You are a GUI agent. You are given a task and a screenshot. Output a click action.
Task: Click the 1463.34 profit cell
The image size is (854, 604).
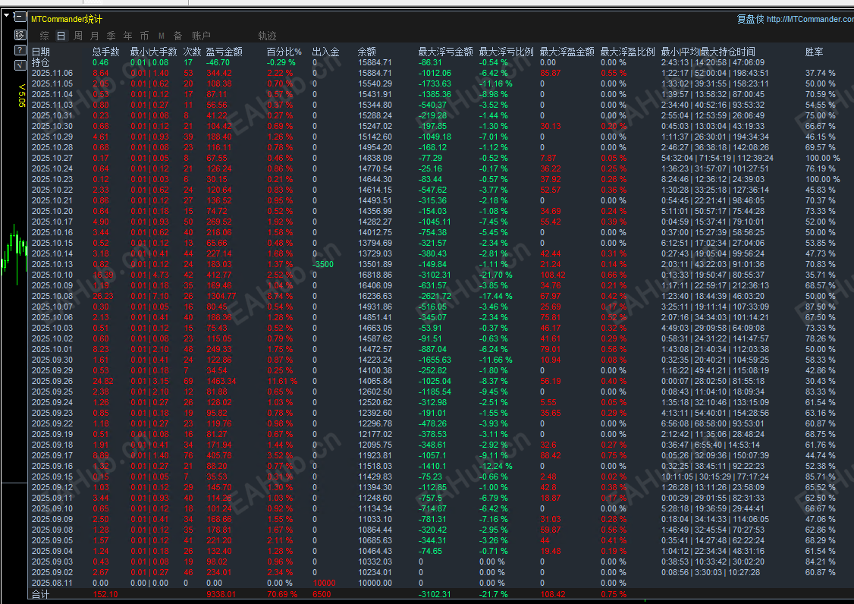[x=221, y=381]
